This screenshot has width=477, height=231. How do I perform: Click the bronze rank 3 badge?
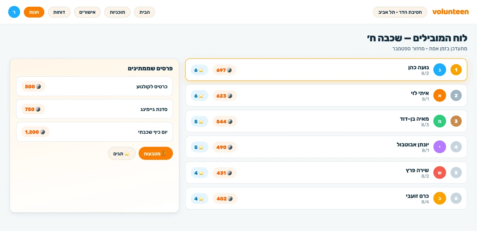(x=456, y=121)
